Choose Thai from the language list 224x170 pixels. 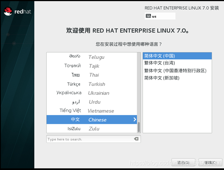pyautogui.click(x=92, y=75)
